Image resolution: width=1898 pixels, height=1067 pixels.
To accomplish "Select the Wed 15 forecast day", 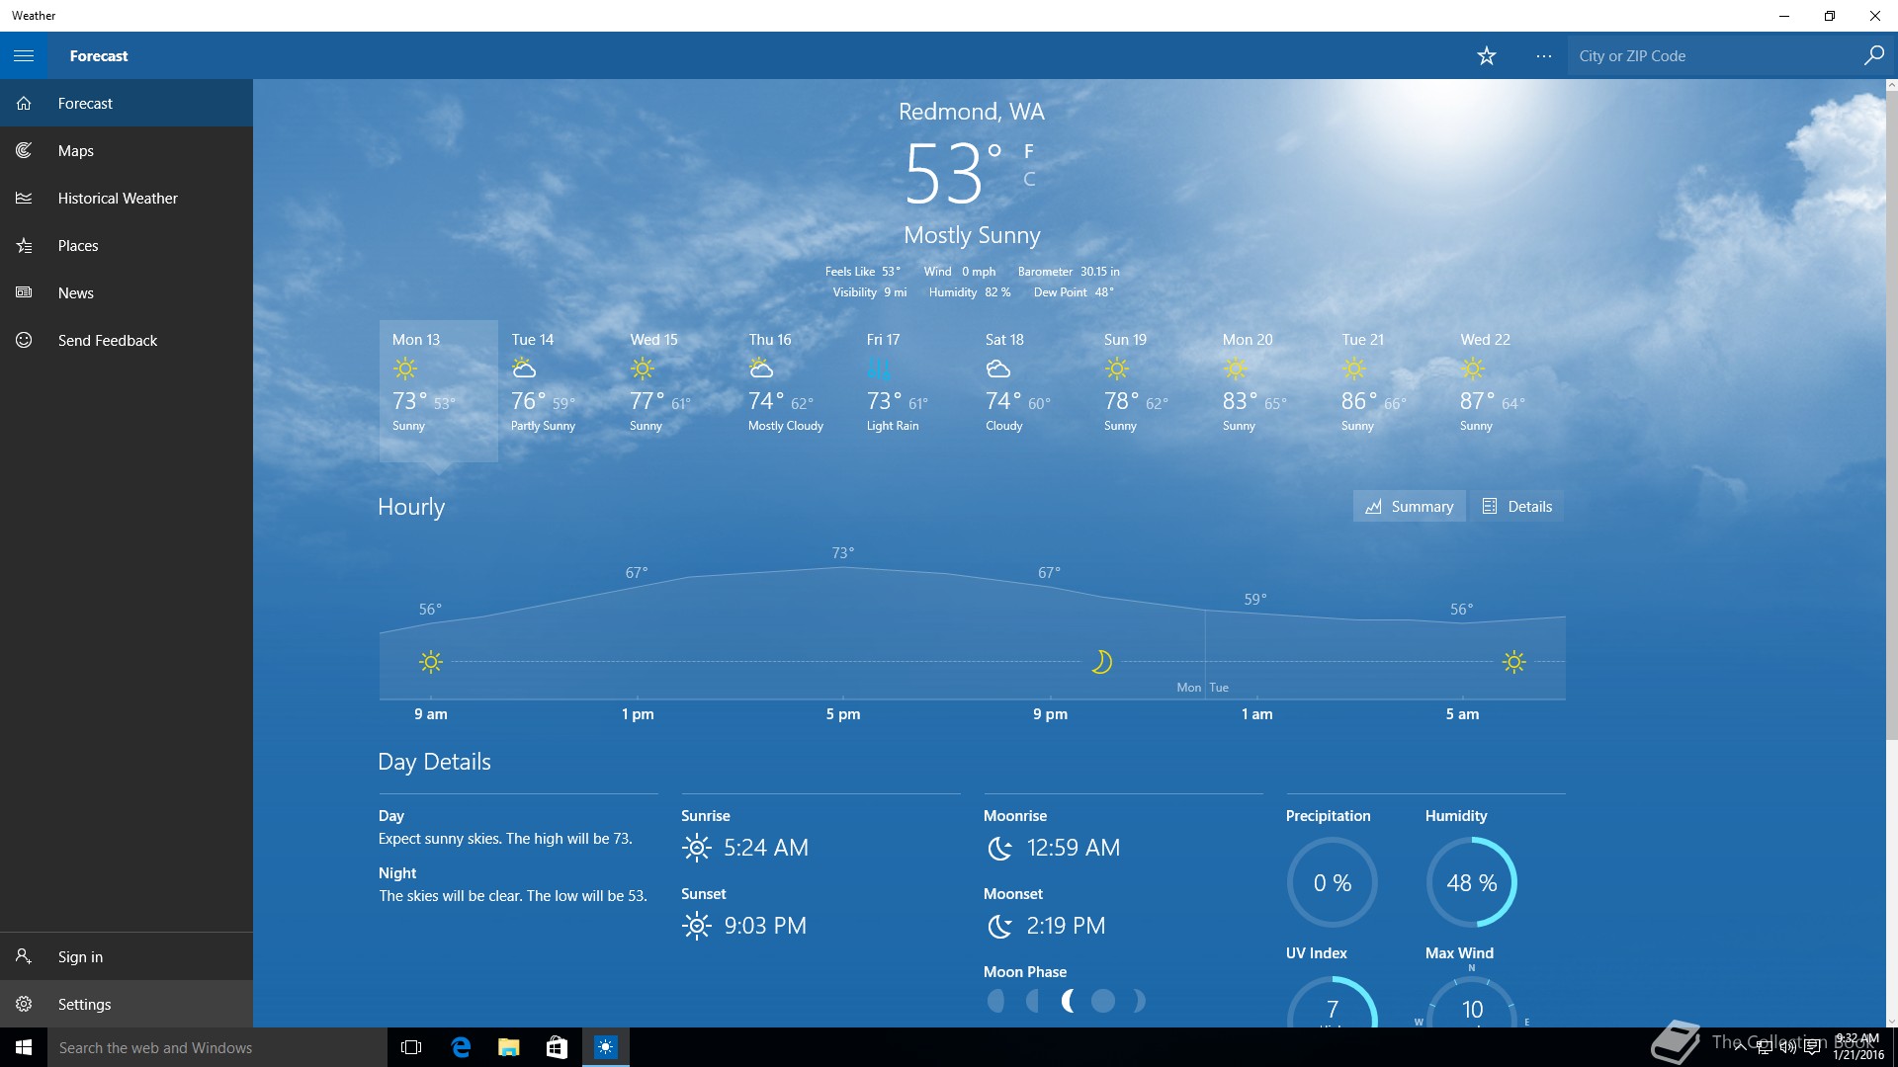I will tap(675, 390).
